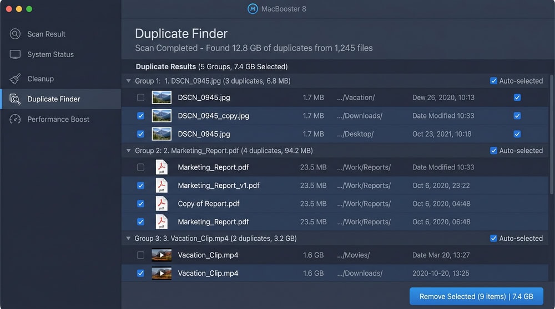Open thumbnail of DSCN_0945.jpg in Desktop folder

click(162, 134)
